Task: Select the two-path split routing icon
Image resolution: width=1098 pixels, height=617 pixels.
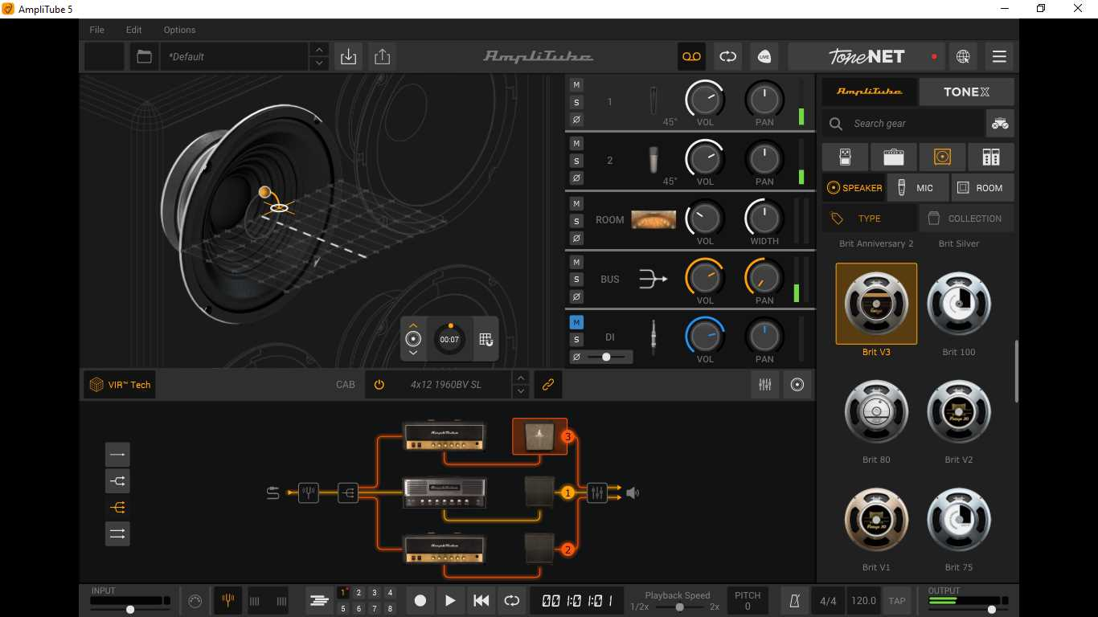Action: point(117,481)
